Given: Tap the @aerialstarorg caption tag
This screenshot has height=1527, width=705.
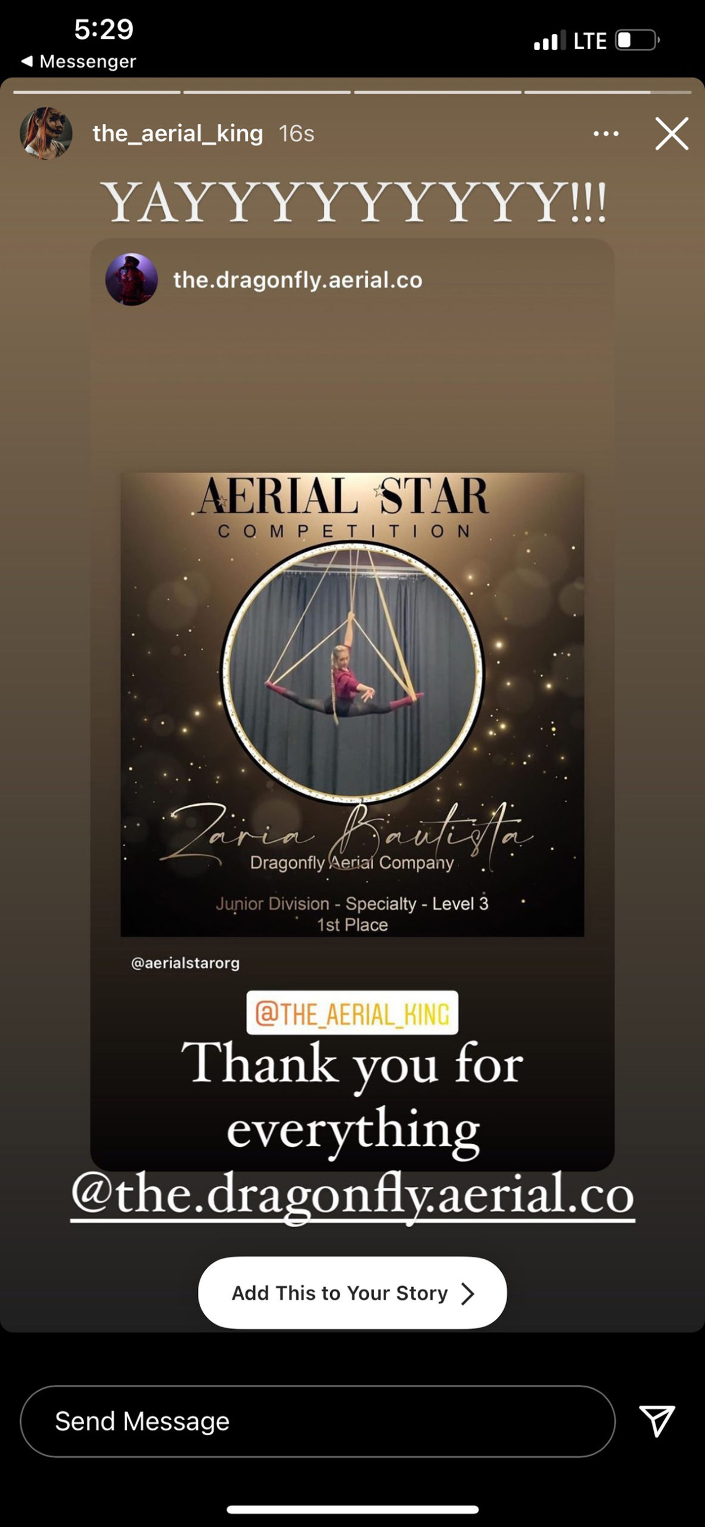Looking at the screenshot, I should pyautogui.click(x=185, y=963).
